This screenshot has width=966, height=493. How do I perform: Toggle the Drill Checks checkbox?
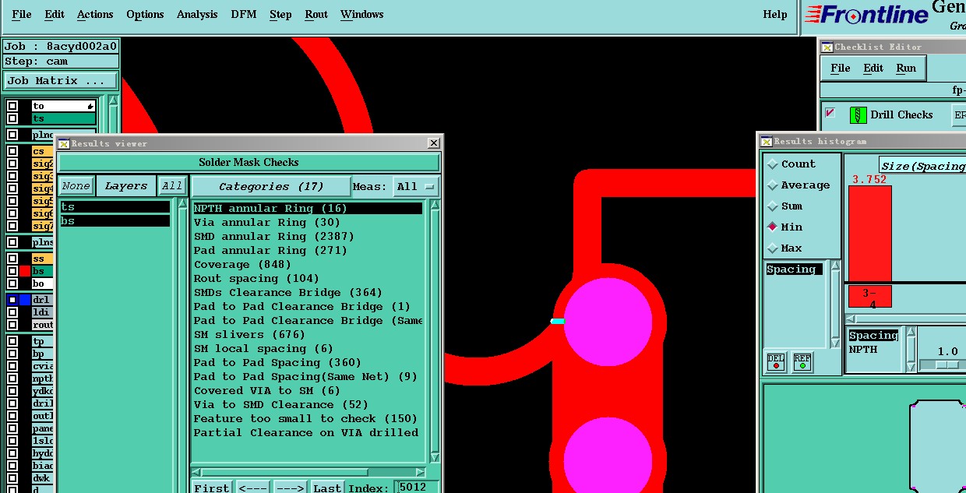[x=830, y=113]
